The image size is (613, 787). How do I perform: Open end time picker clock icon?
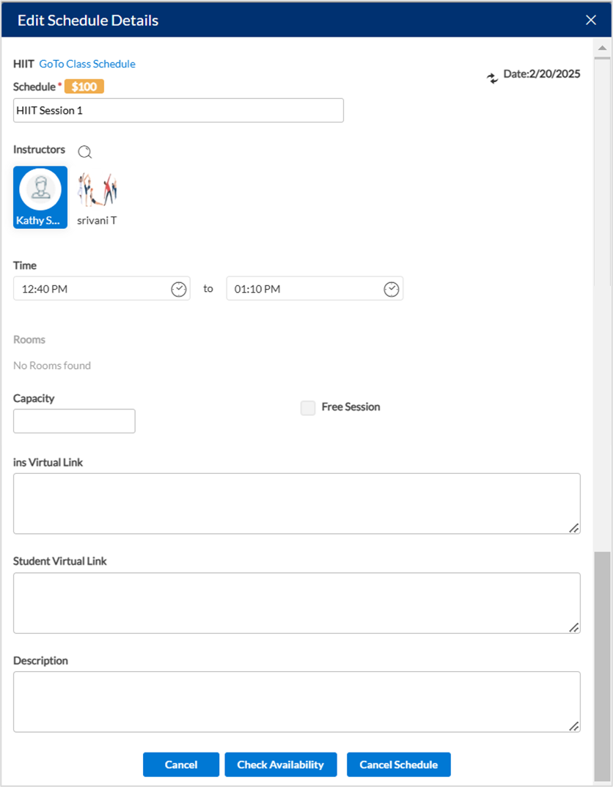(392, 289)
